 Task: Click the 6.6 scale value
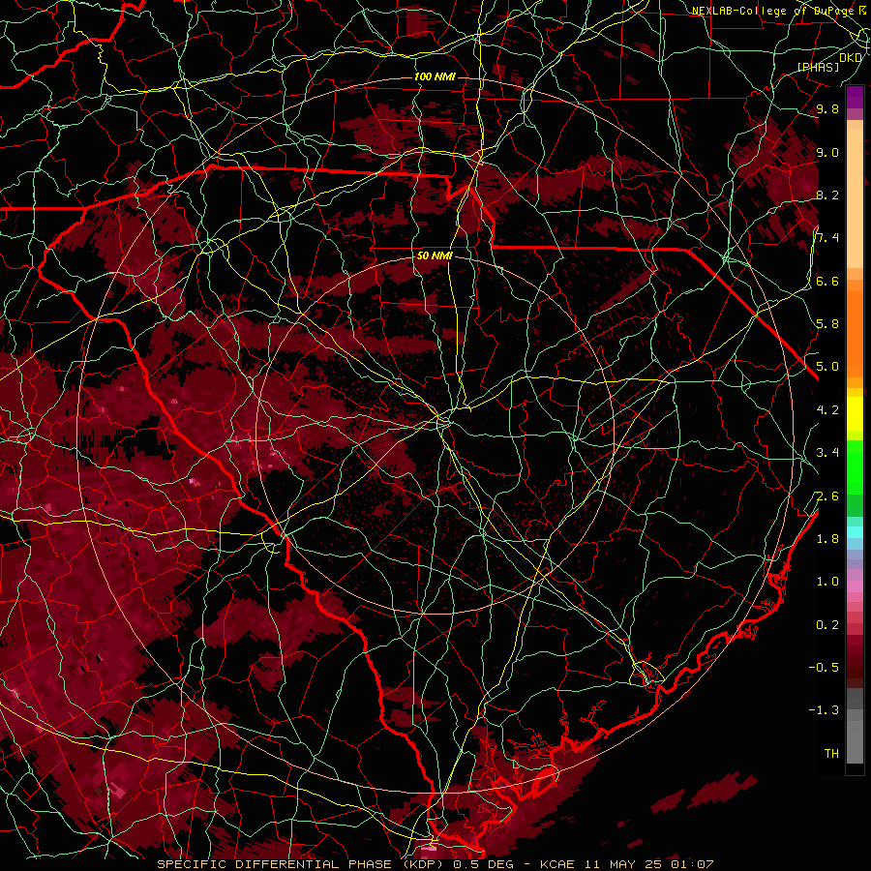tap(827, 281)
